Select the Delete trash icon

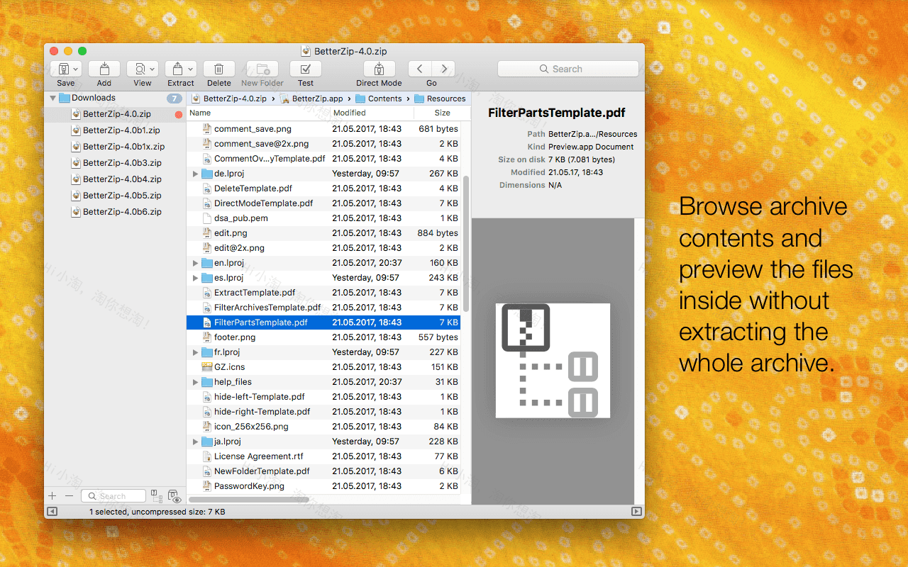(x=218, y=69)
